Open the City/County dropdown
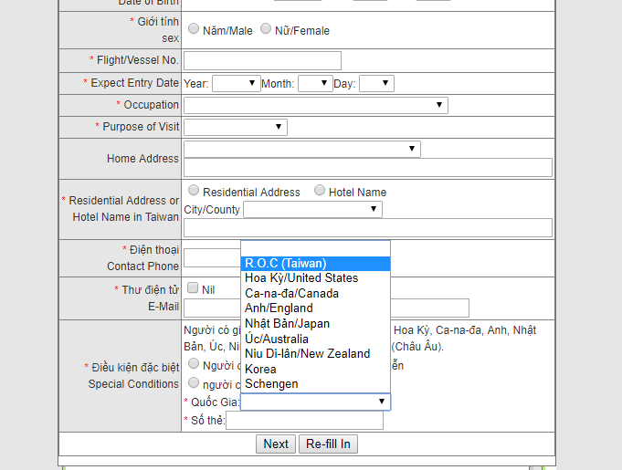 (312, 210)
